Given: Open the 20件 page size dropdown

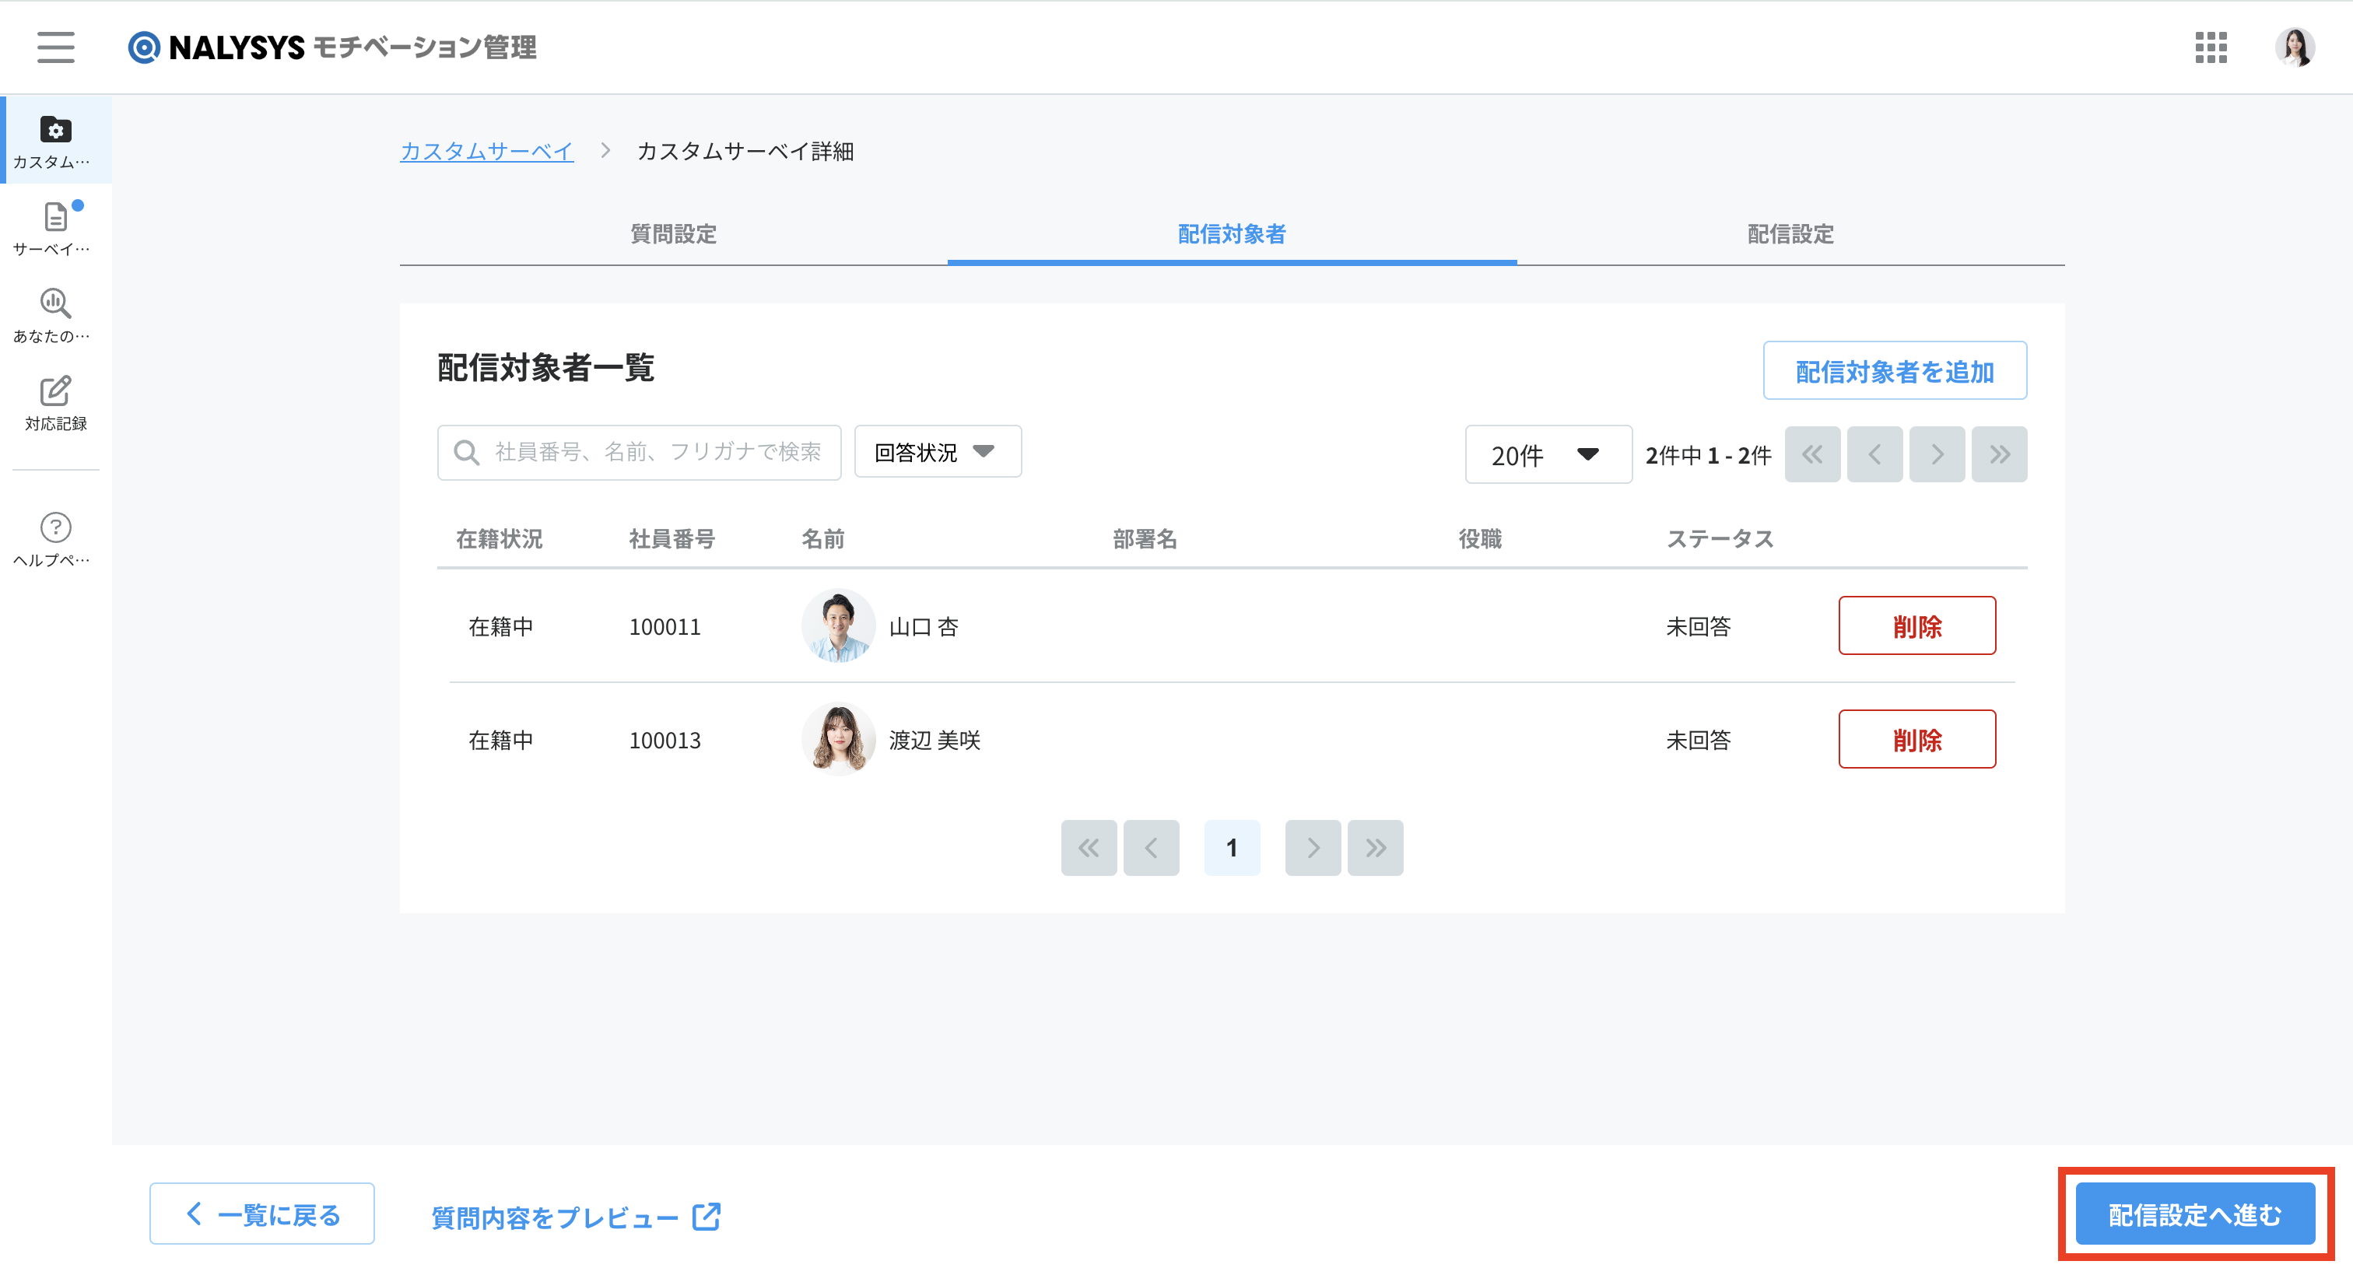Looking at the screenshot, I should tap(1548, 454).
